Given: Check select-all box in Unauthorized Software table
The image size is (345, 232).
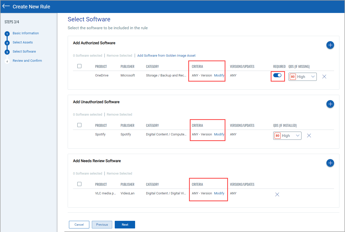Looking at the screenshot, I should tap(79, 125).
